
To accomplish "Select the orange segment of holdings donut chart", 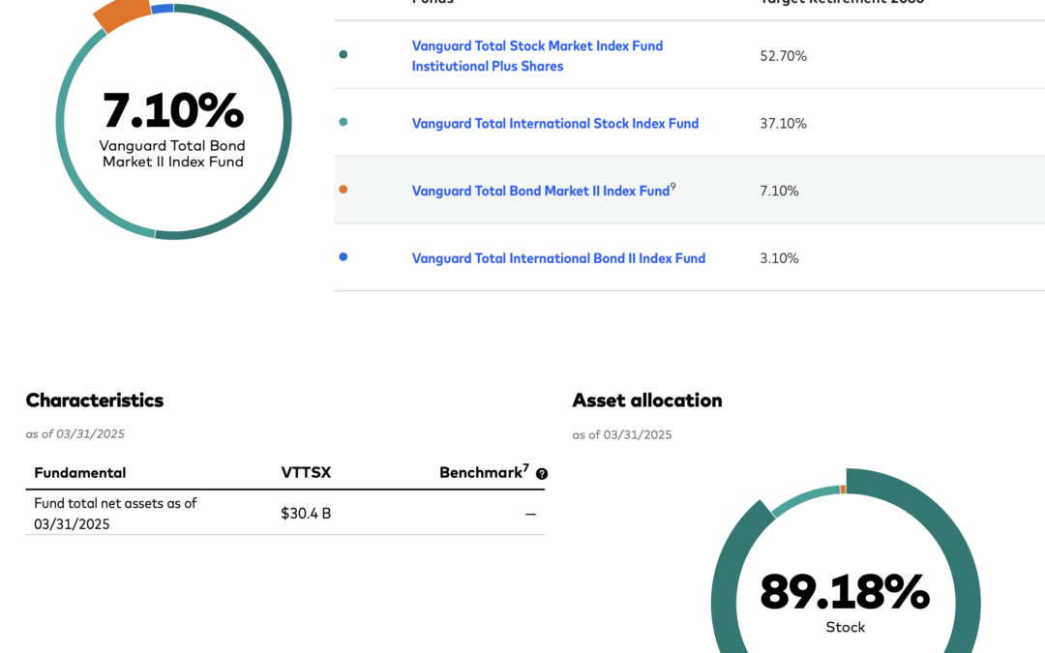I will 123,15.
